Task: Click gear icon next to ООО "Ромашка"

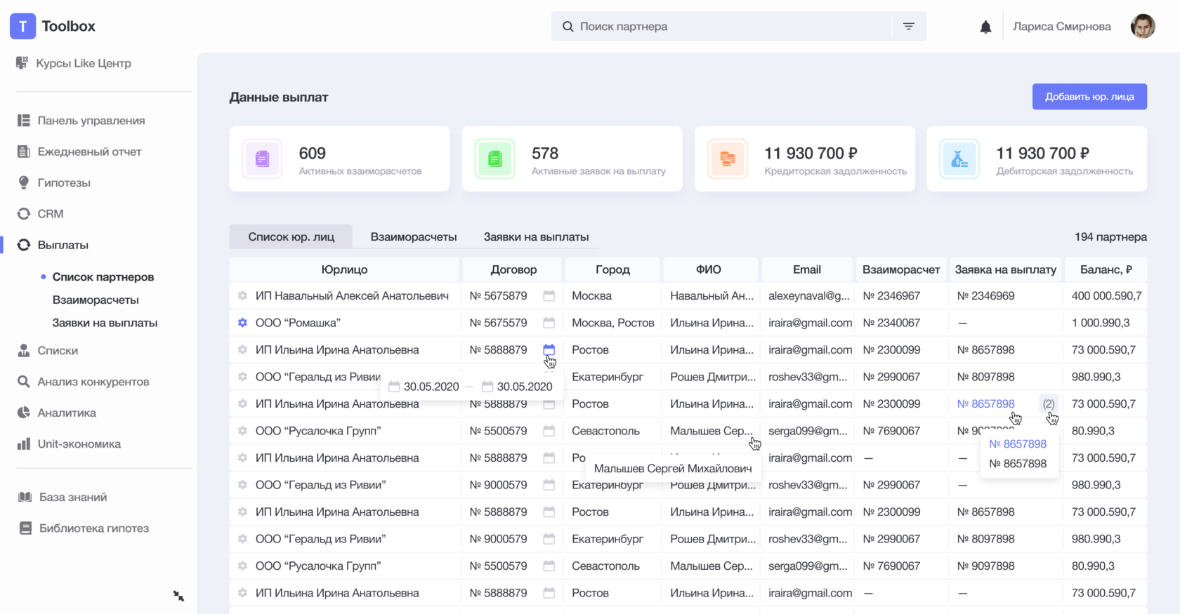Action: [x=242, y=323]
